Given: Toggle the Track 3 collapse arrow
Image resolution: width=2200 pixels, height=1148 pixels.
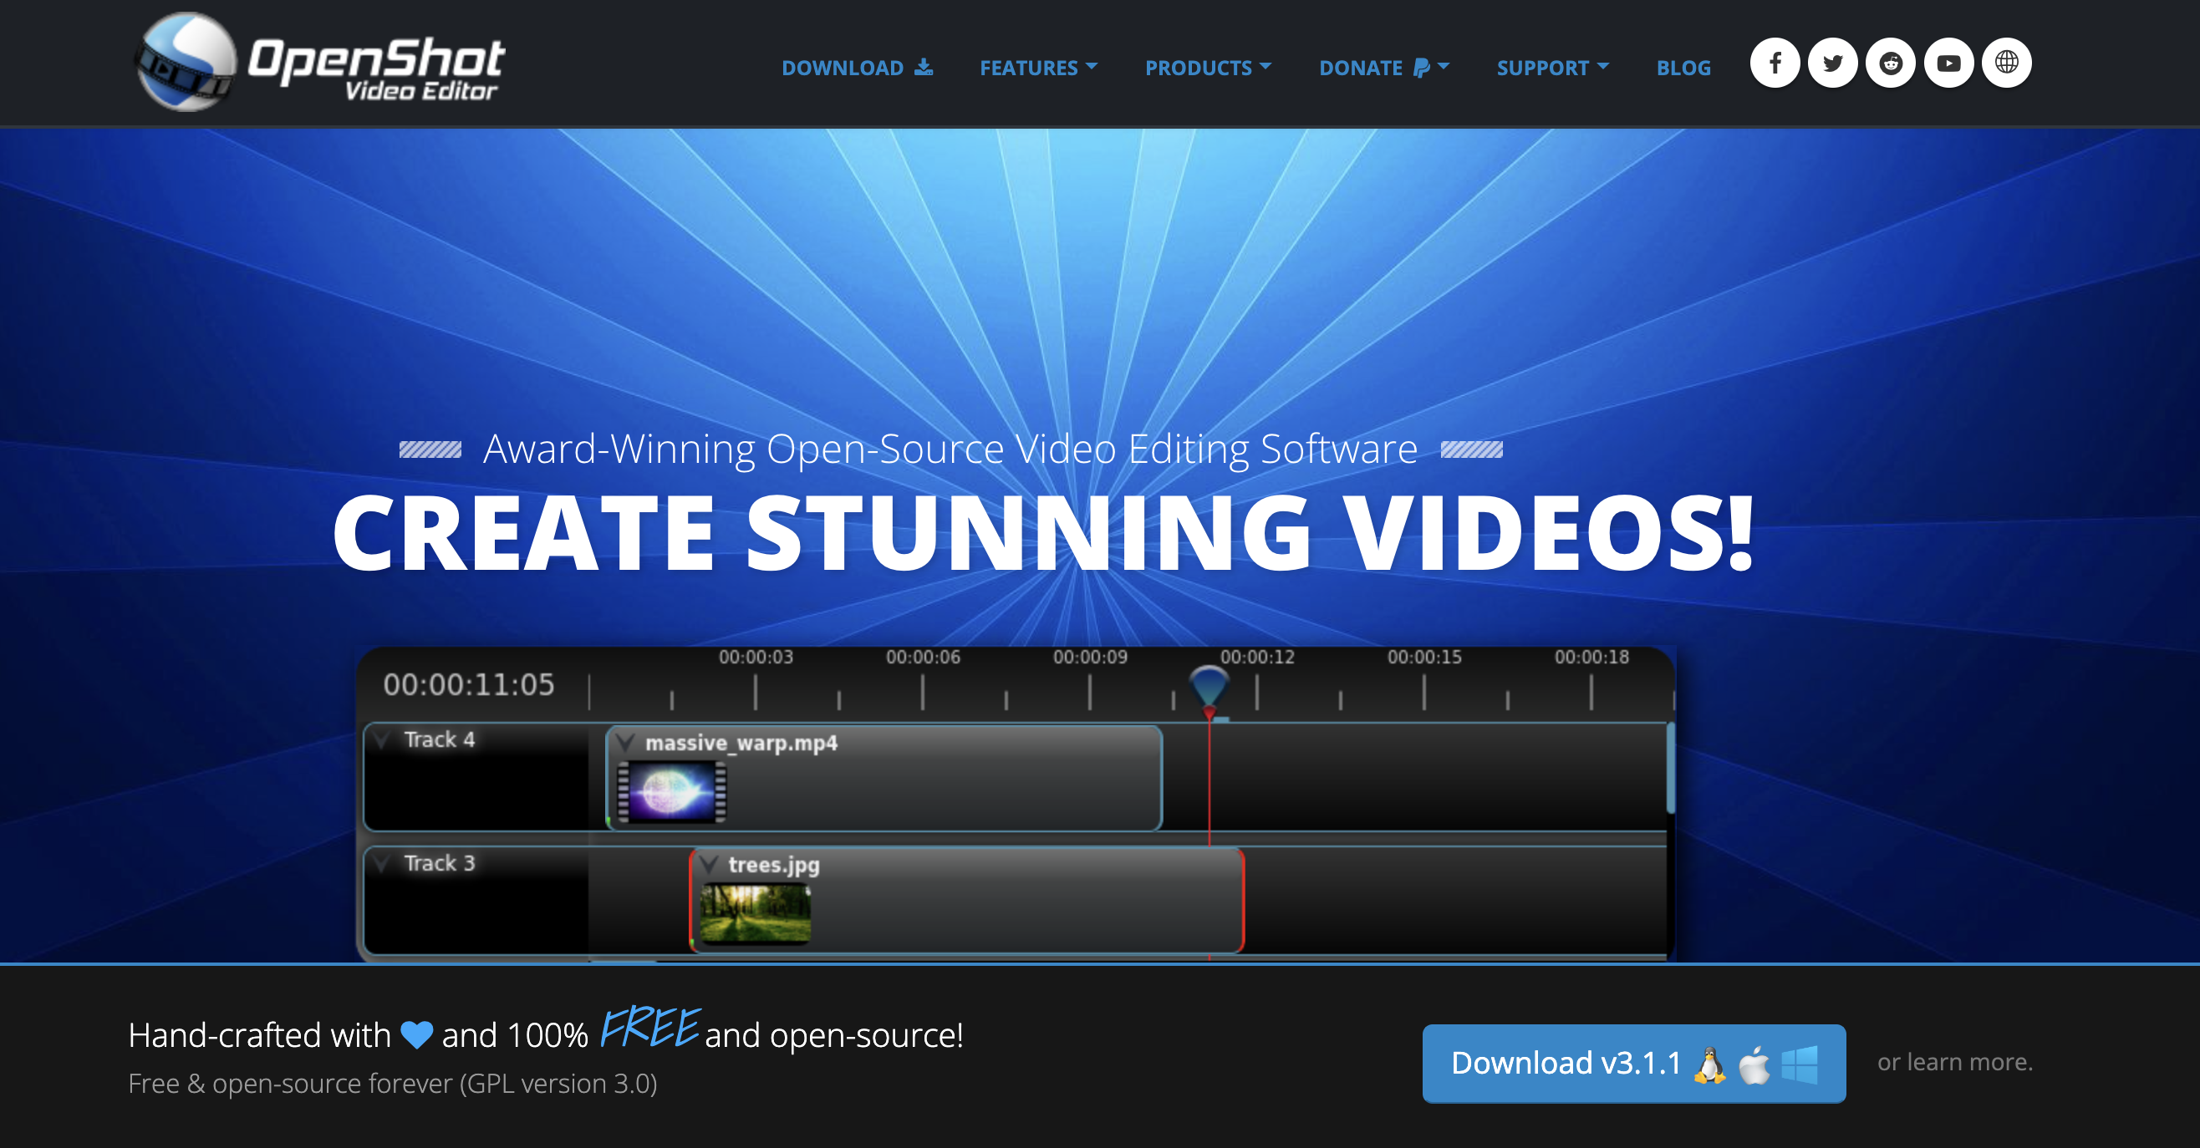Looking at the screenshot, I should [383, 863].
